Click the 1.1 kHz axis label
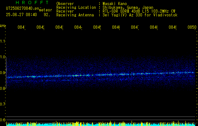Image resolution: width=198 pixels, height=126 pixels. tap(3, 41)
